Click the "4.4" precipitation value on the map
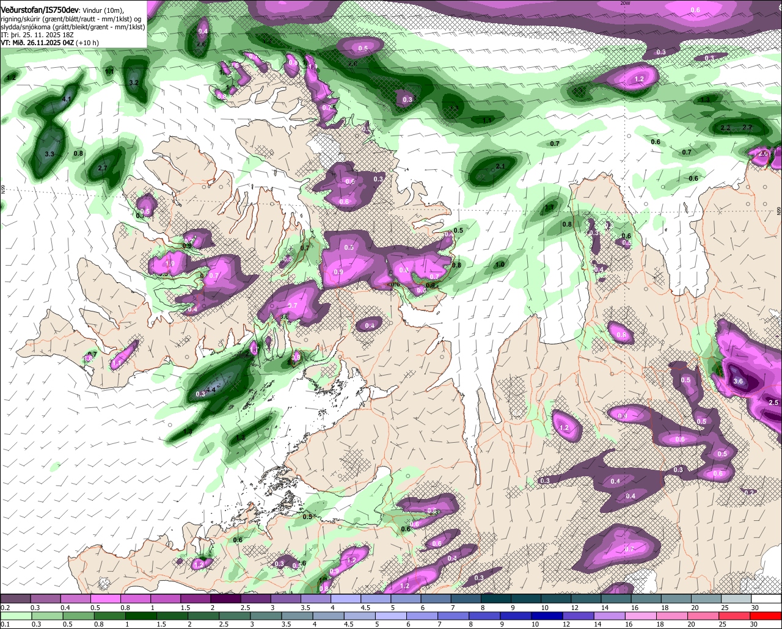This screenshot has height=629, width=782. point(212,390)
